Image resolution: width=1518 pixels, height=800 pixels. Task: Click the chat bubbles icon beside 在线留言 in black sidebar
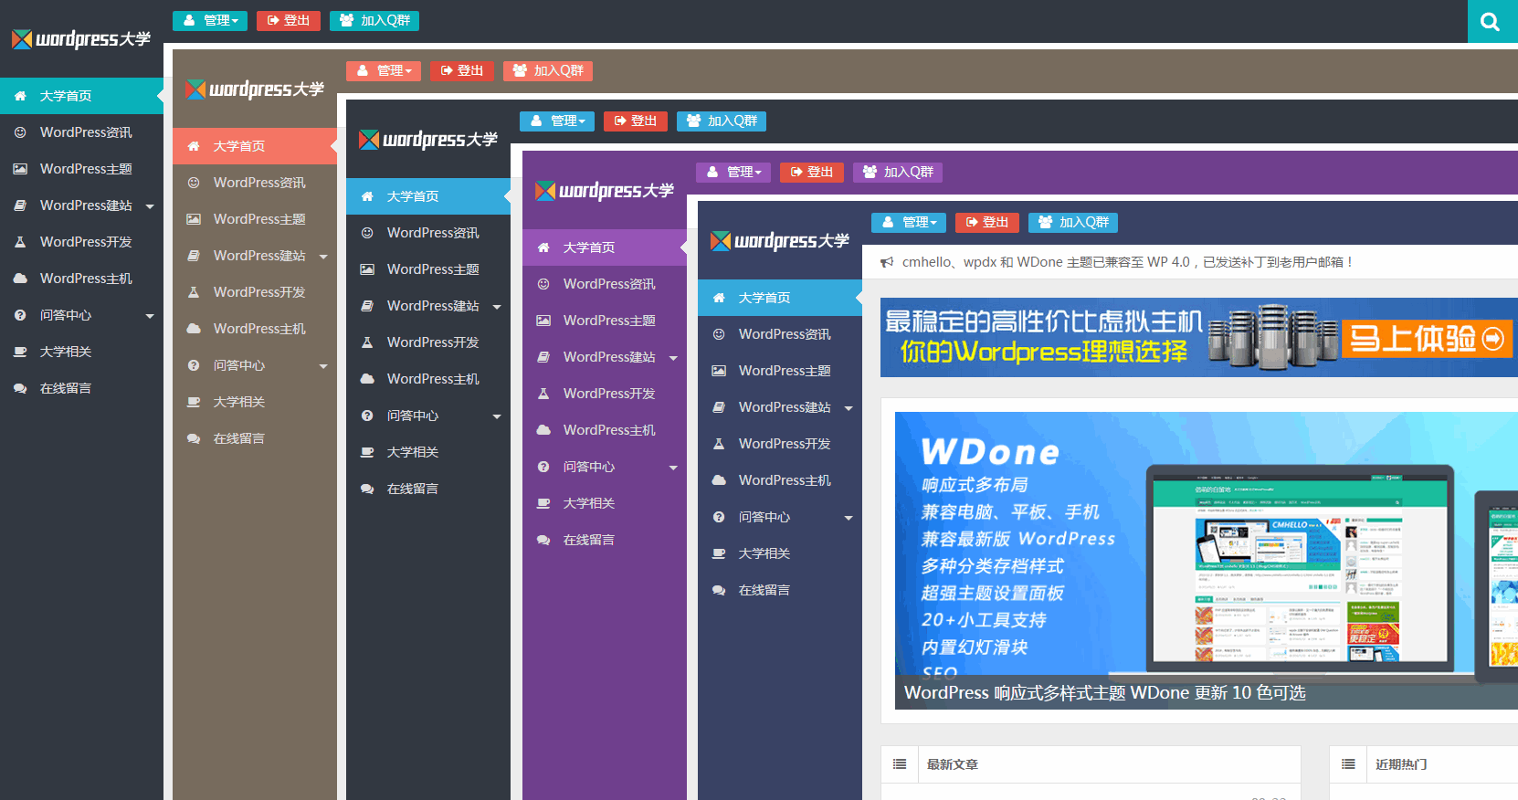pos(367,489)
